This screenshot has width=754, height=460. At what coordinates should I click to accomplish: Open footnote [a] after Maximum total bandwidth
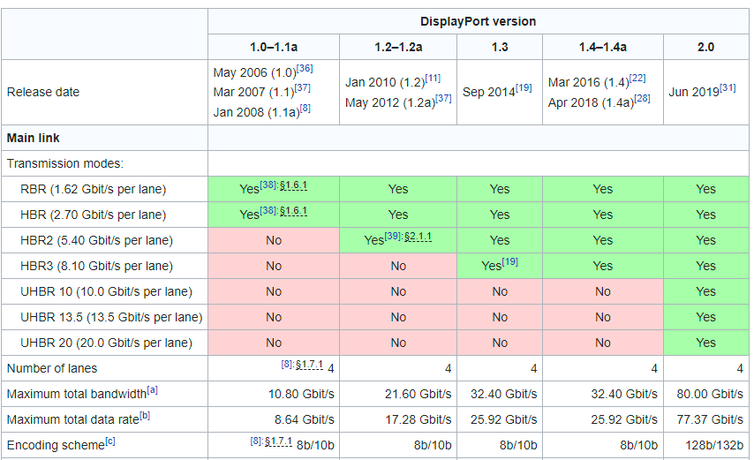click(153, 390)
